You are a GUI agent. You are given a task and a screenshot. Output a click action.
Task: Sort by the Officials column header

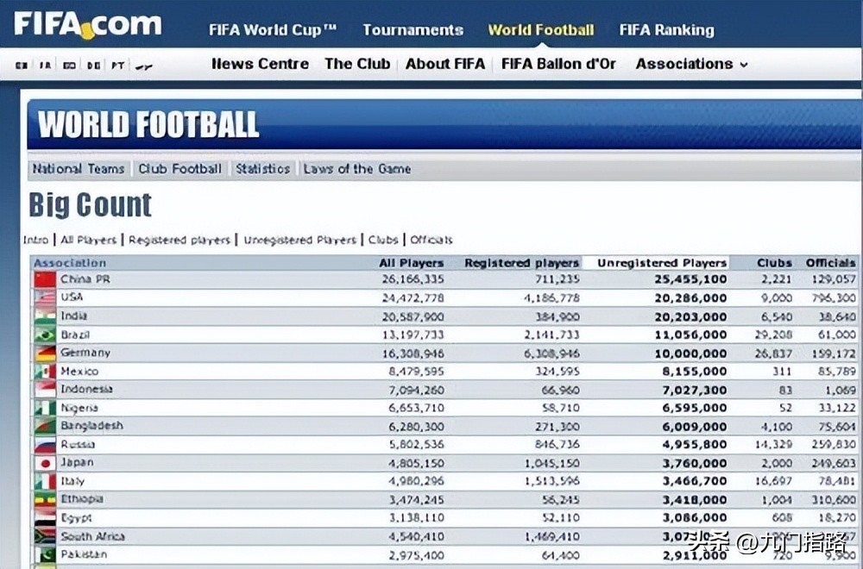(830, 263)
